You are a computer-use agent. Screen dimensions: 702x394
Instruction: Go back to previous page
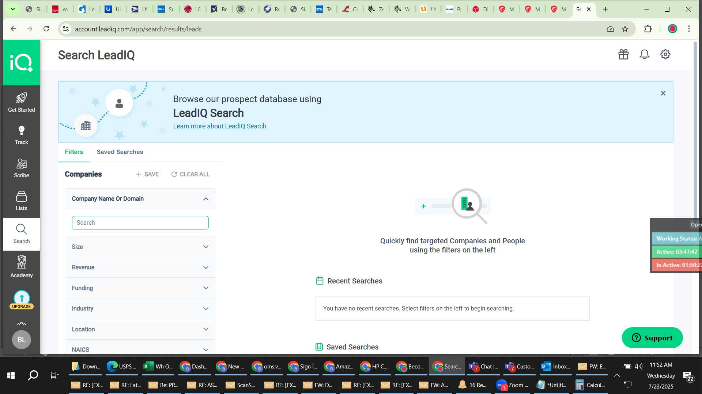pos(14,29)
